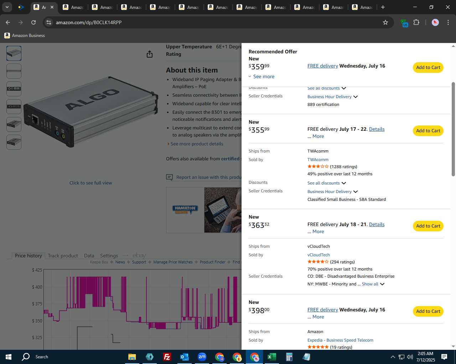Open See more product details link
456x364 pixels.
tap(197, 144)
